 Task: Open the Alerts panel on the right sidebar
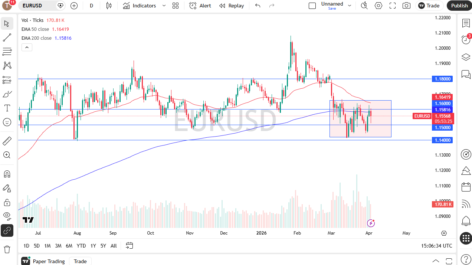[x=466, y=39]
